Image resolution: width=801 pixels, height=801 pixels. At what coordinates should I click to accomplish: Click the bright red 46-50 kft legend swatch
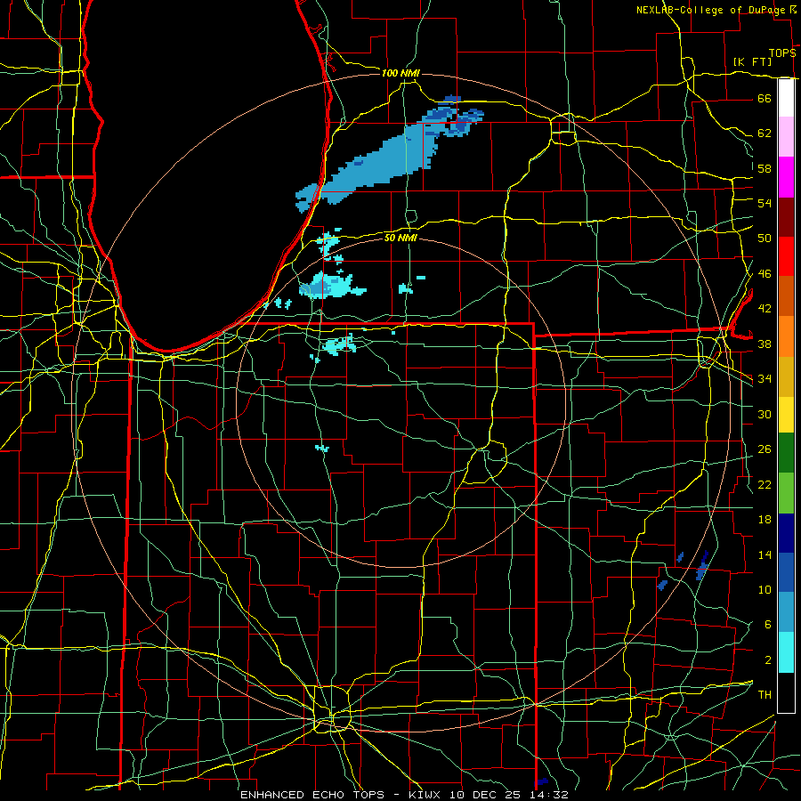pos(786,256)
